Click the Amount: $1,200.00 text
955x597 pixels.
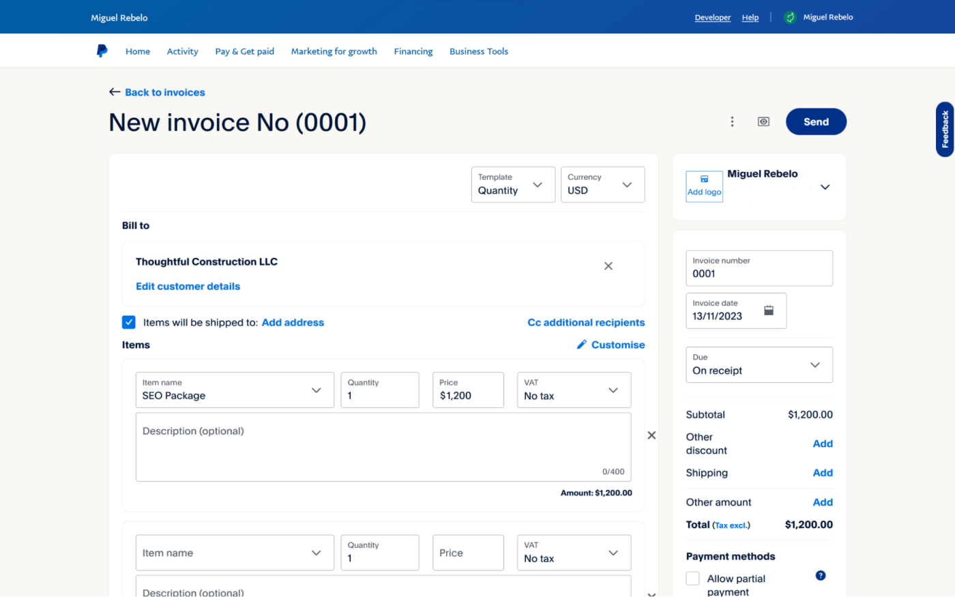click(596, 493)
